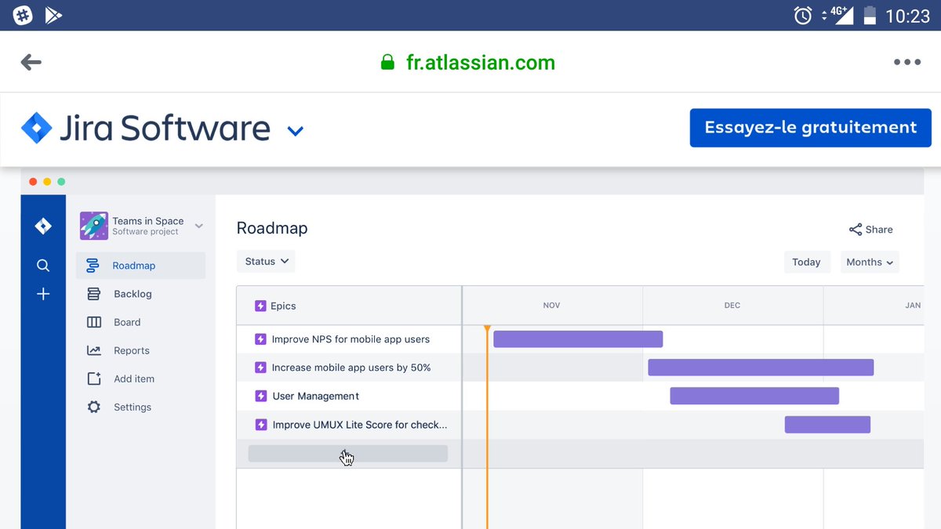Click the Add item icon

pos(93,379)
